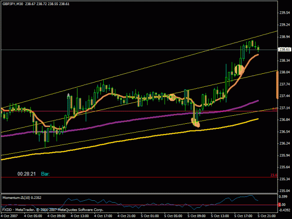
Task: Click the 4 Oct 13:00 time label
Action: click(80, 216)
